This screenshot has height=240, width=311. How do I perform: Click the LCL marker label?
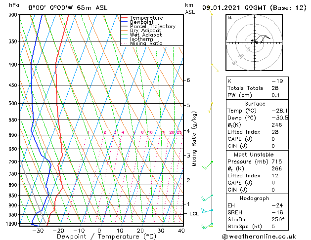click(x=194, y=214)
